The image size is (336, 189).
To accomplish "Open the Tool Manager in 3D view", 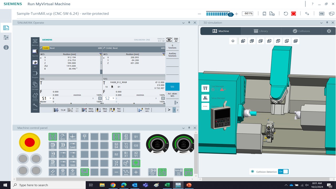I will 205,88.
